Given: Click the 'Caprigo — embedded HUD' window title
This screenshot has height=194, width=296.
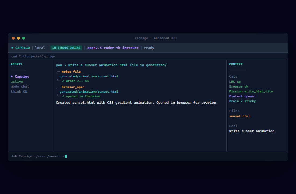Looking at the screenshot, I should pos(156,38).
